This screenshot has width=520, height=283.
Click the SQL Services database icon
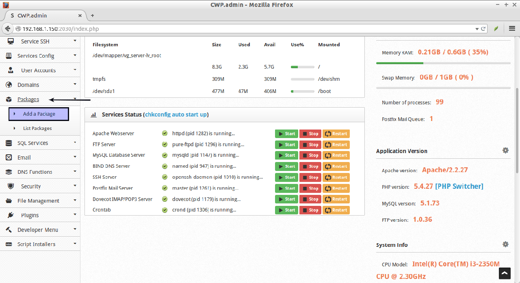pos(9,143)
